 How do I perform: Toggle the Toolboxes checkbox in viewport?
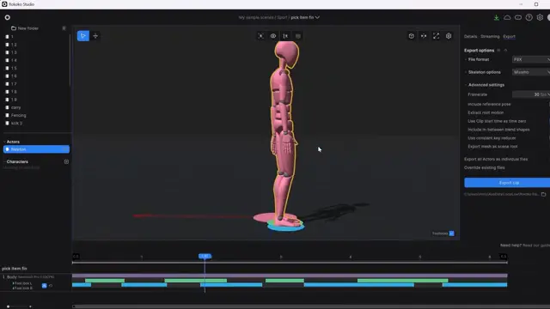[452, 233]
